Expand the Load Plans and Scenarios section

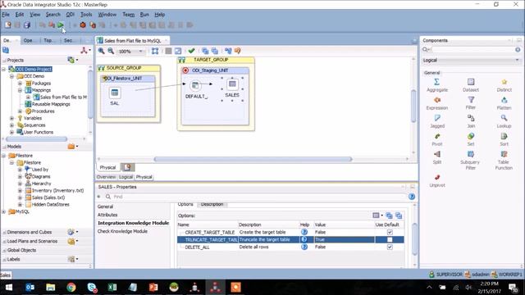[4, 241]
